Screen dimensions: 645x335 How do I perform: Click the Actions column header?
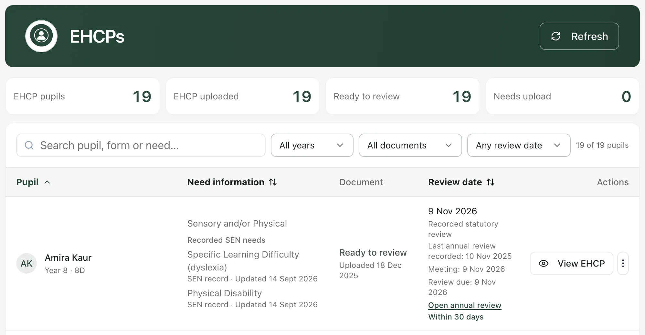tap(613, 182)
